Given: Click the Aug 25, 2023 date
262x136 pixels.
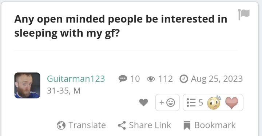Looking at the screenshot, I should tap(217, 79).
